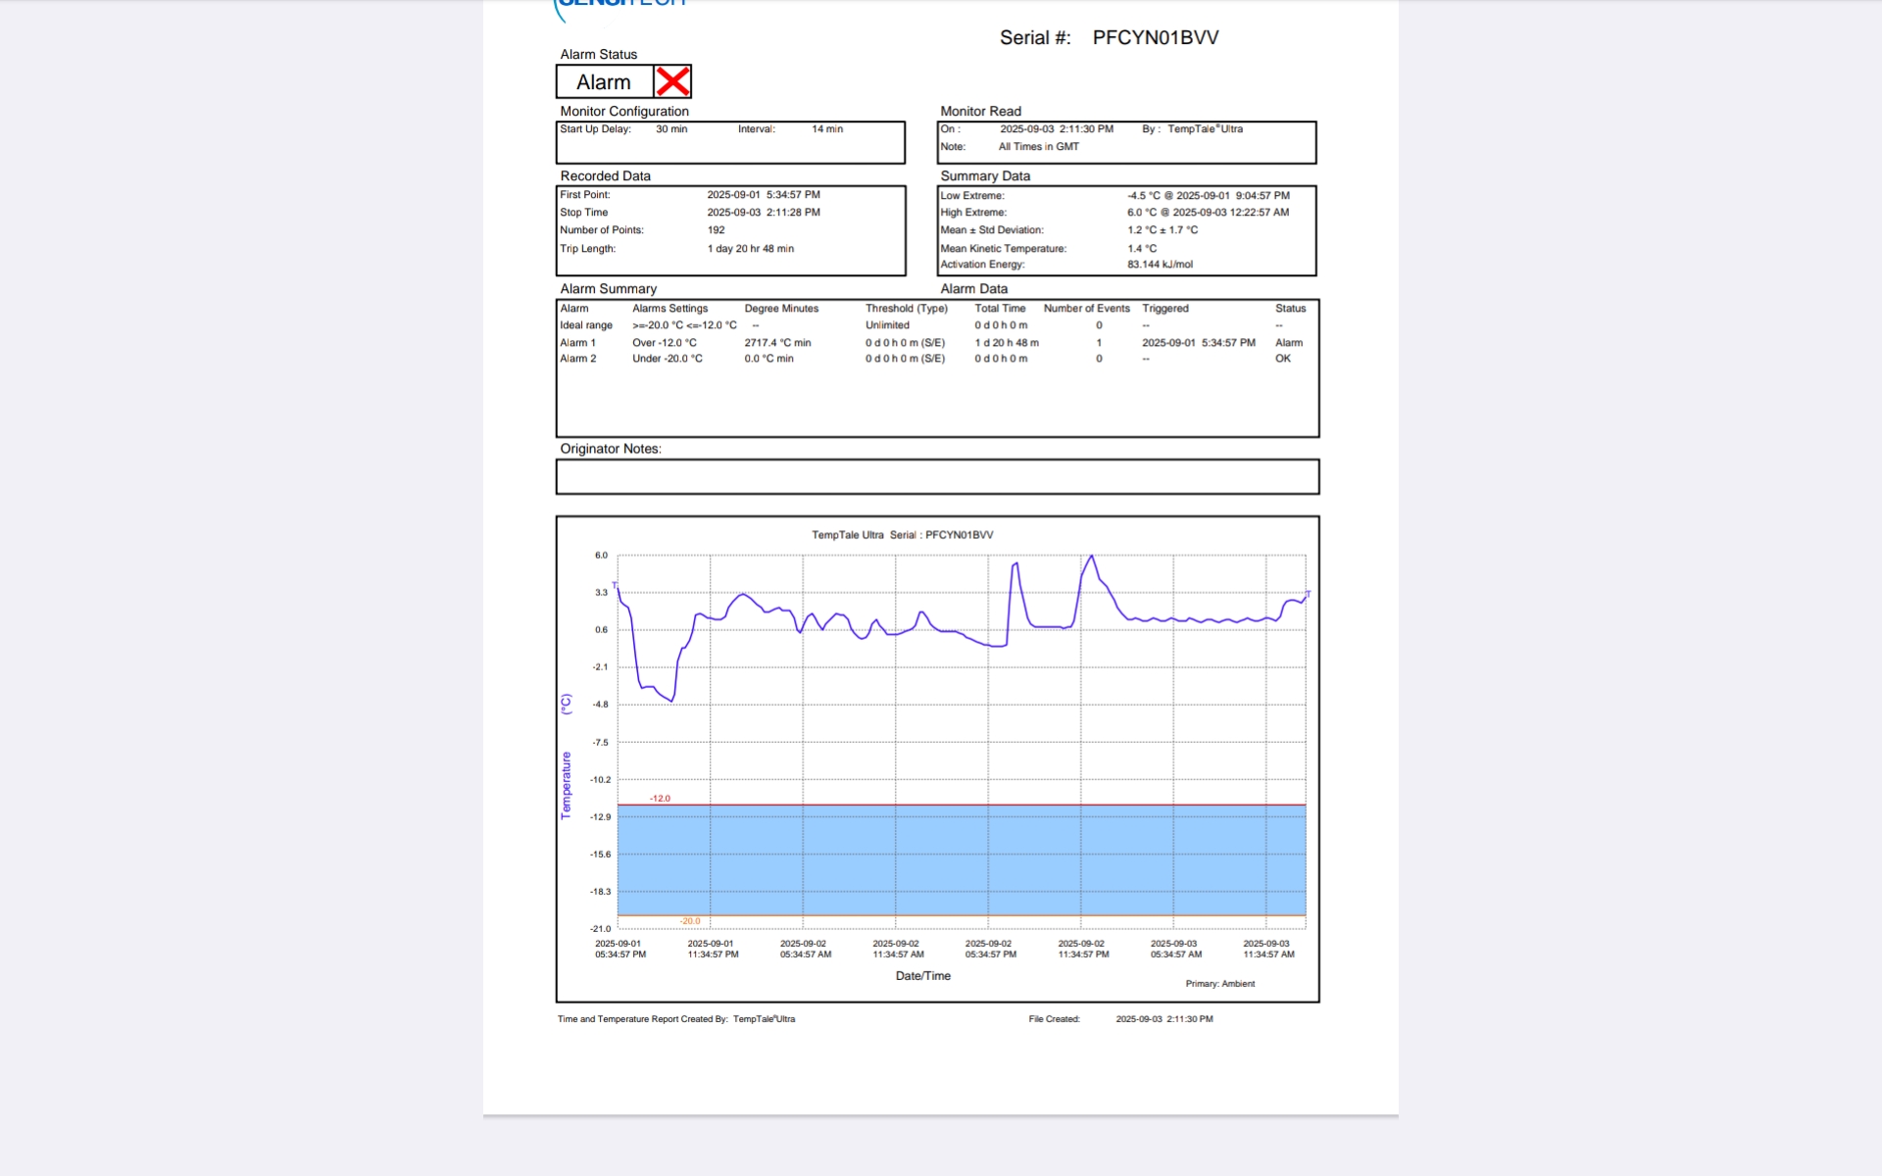Click the Number of Points value 192

pyautogui.click(x=716, y=230)
